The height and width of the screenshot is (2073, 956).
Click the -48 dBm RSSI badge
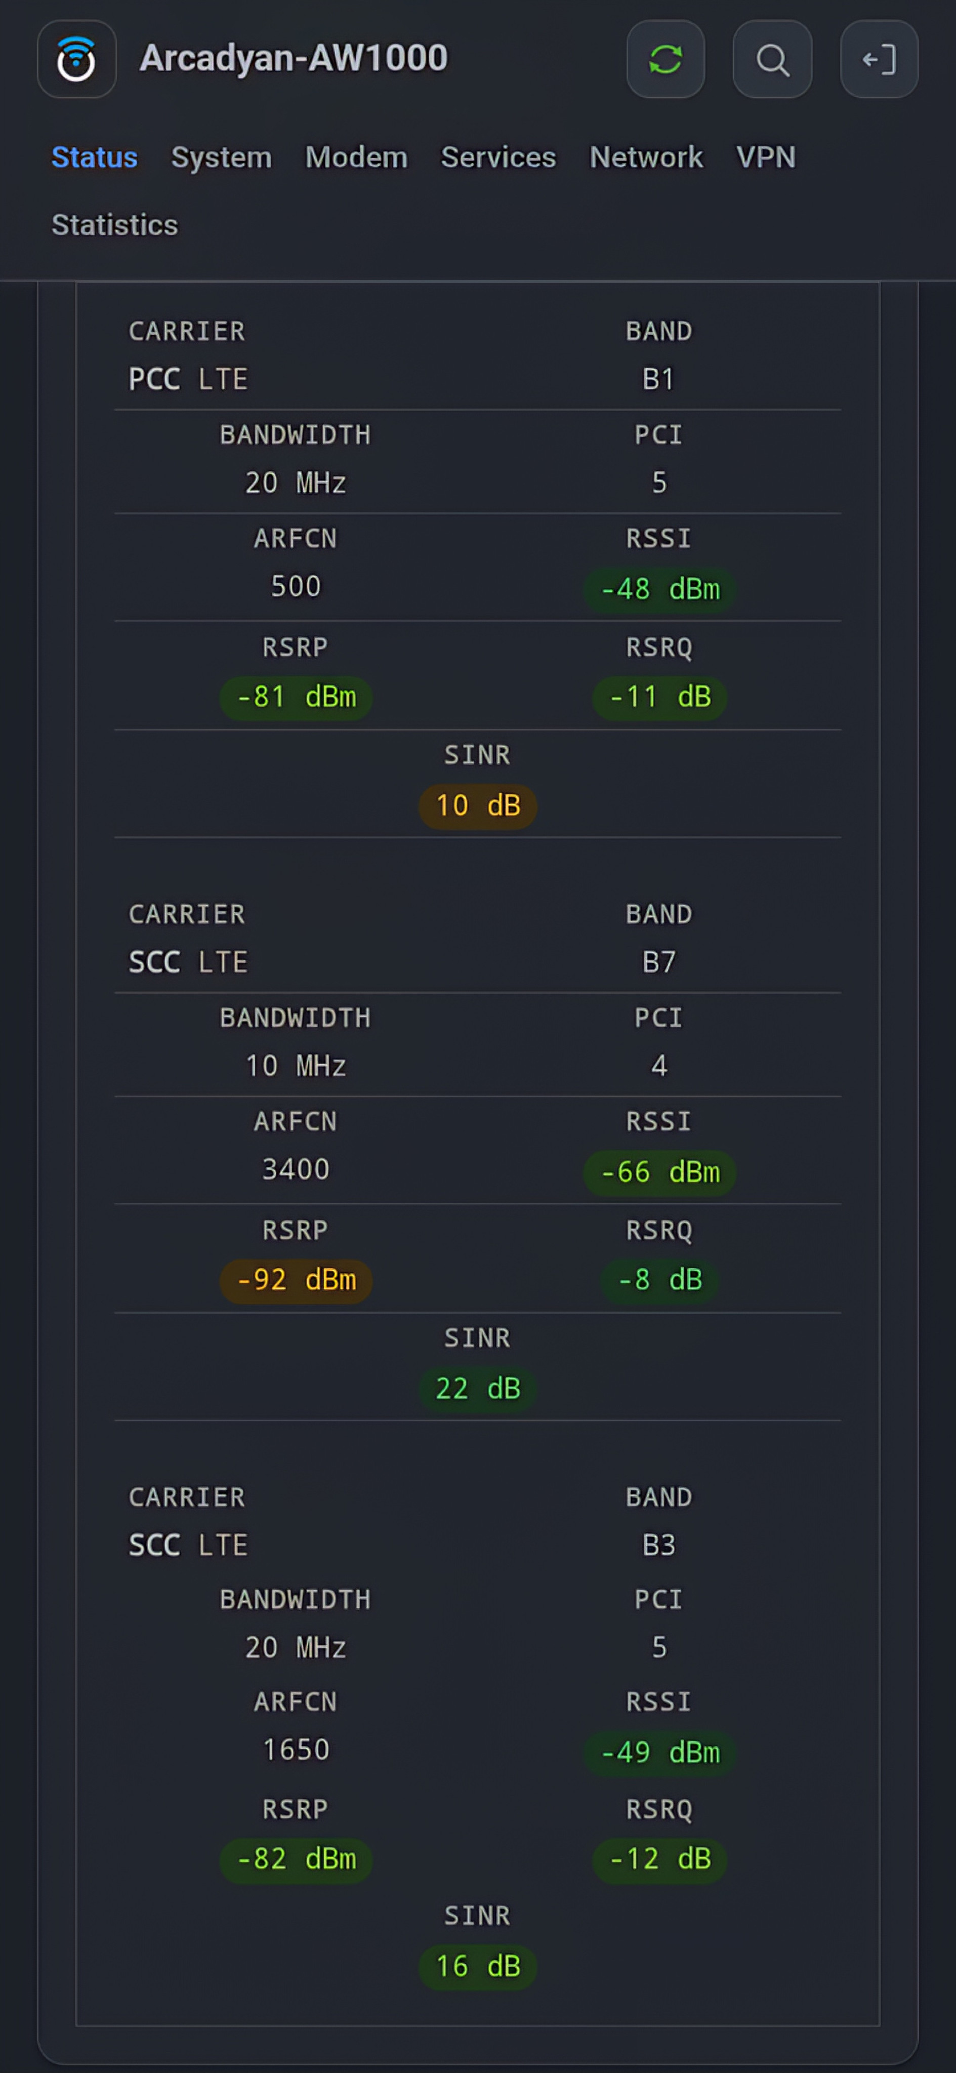(x=660, y=589)
